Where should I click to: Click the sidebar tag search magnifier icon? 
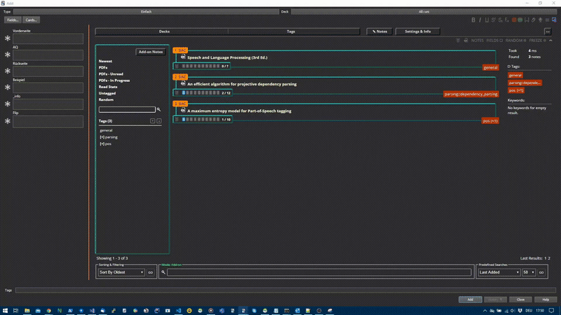coord(158,109)
